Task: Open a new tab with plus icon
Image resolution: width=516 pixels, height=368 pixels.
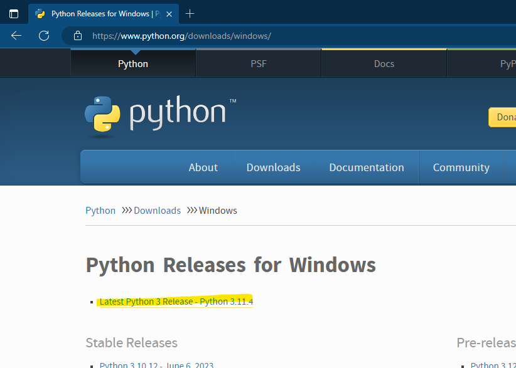Action: pos(190,14)
